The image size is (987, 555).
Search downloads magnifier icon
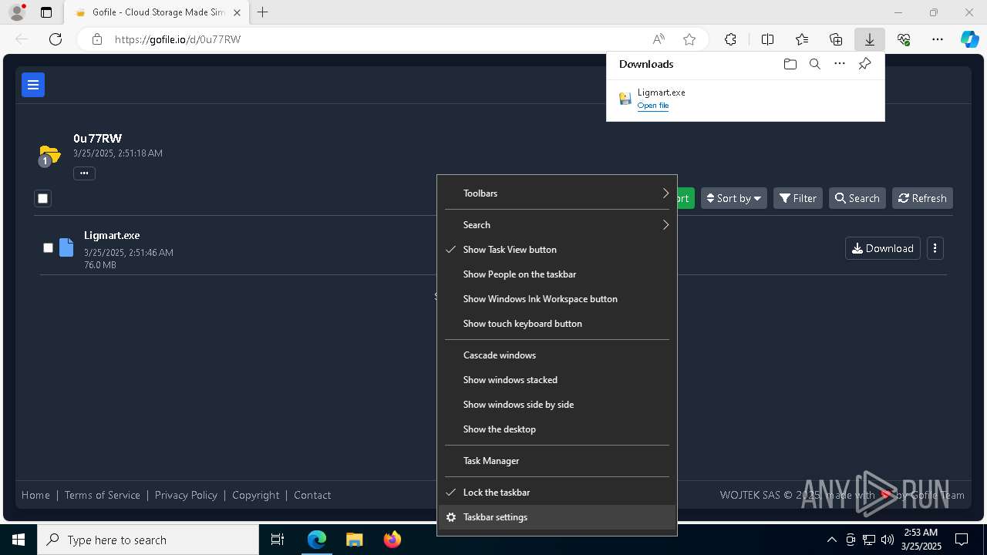tap(815, 64)
